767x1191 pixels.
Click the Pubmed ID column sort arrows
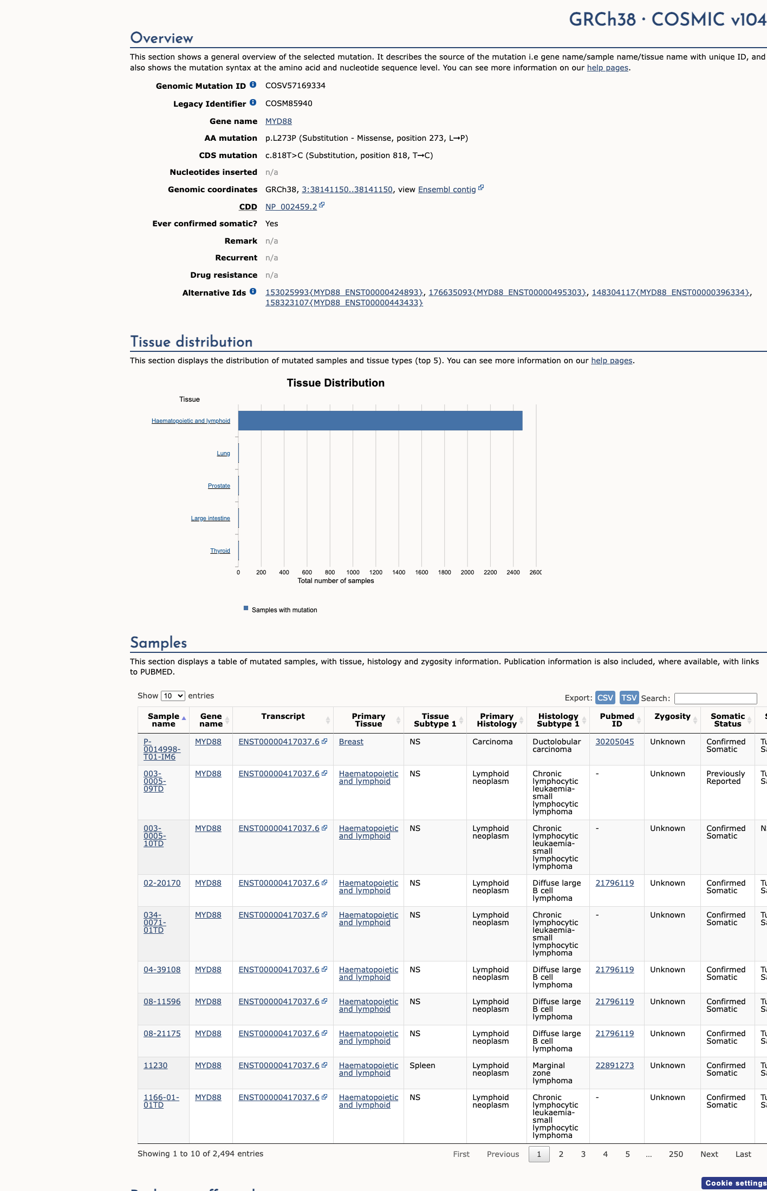[x=639, y=721]
